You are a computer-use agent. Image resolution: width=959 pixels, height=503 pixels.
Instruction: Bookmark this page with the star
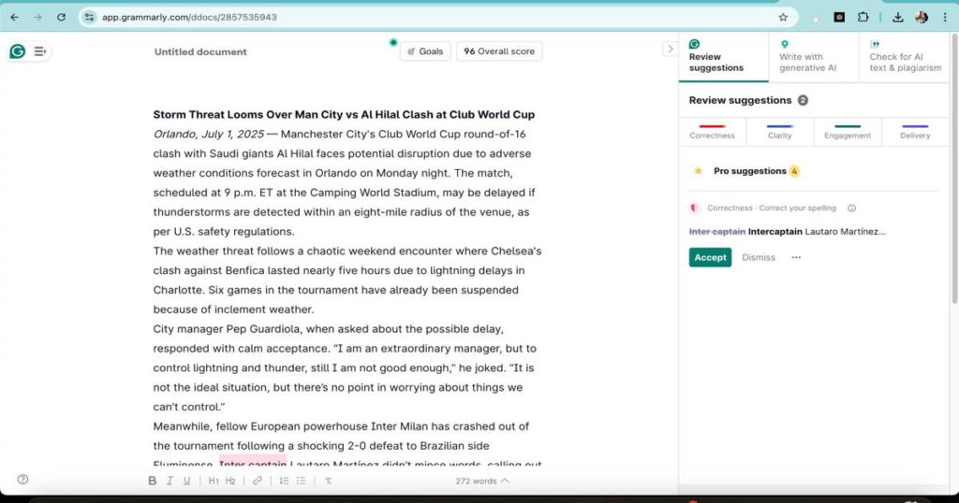click(x=783, y=17)
